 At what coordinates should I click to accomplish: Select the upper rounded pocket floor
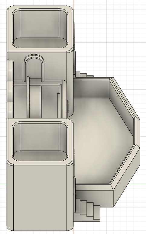tap(40, 43)
